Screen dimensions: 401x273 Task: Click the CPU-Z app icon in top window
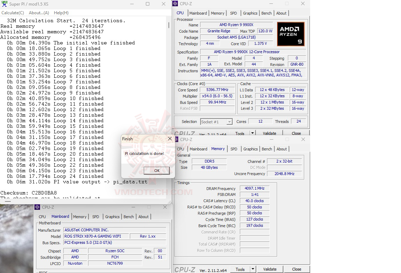[175, 3]
